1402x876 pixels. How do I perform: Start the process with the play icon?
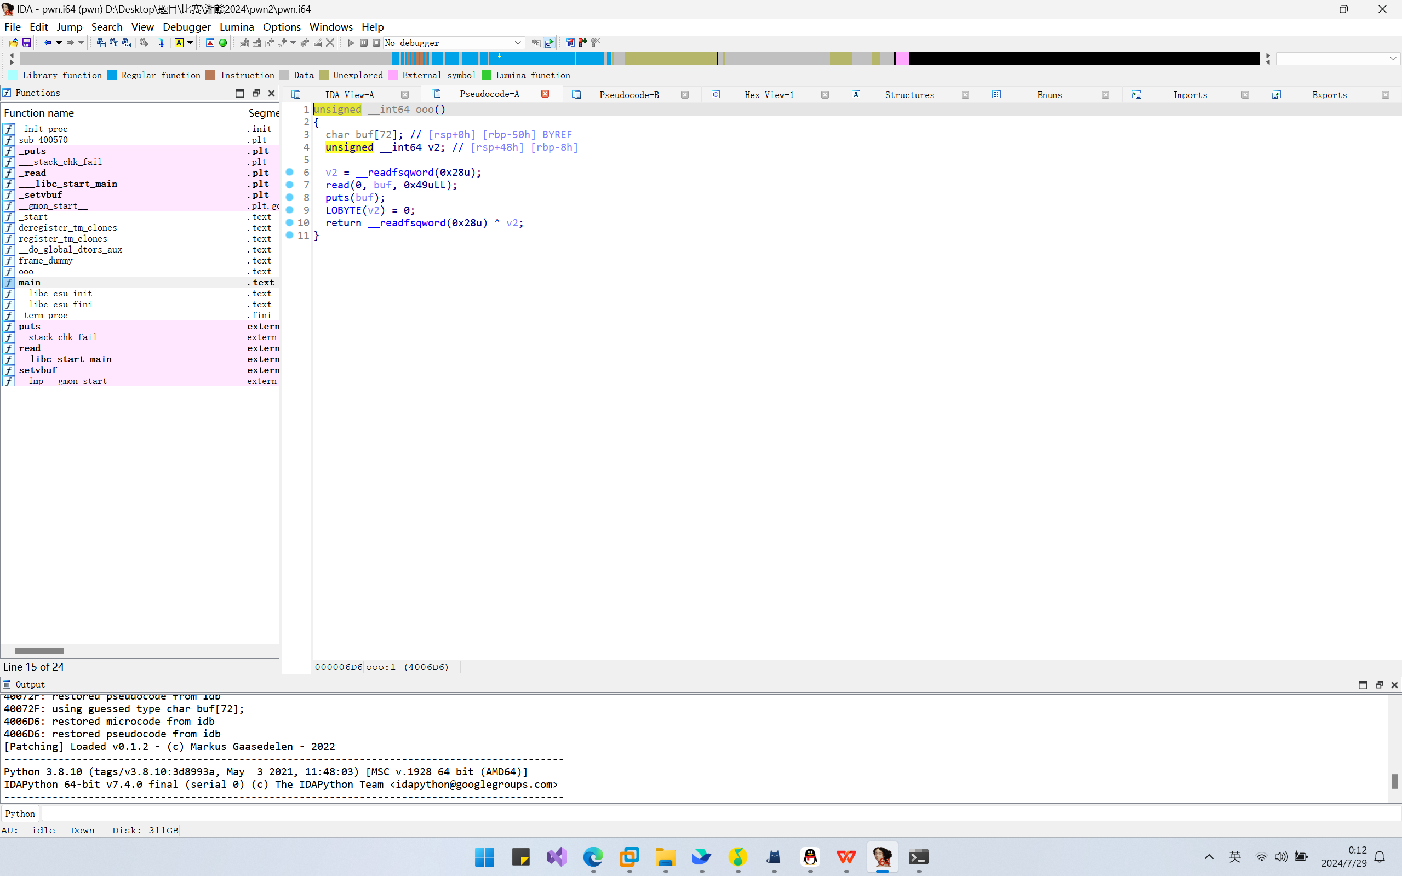[351, 43]
